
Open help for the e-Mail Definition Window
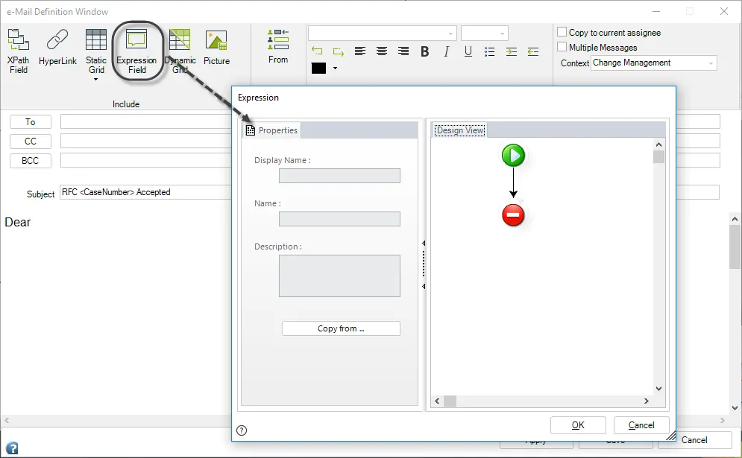coord(12,448)
